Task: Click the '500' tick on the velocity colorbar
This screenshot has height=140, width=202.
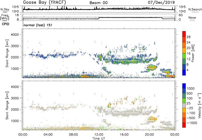Action: 190,94
